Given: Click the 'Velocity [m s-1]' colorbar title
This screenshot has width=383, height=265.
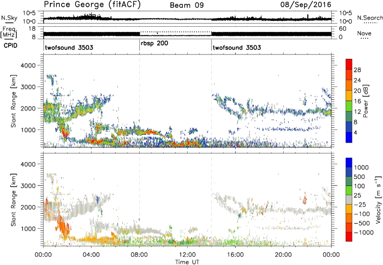Looking at the screenshot, I should (x=378, y=199).
